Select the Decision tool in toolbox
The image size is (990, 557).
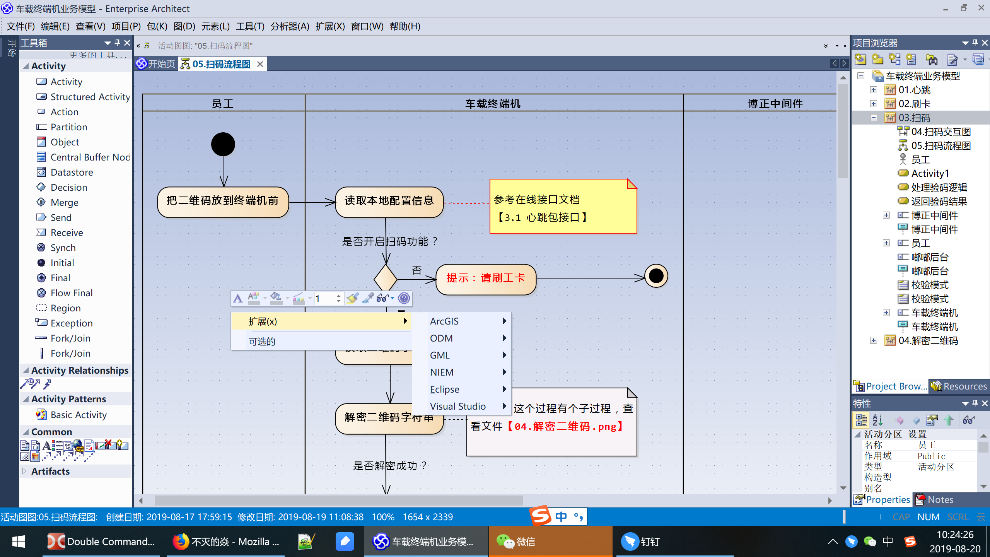[69, 187]
